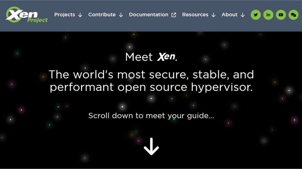Click the arrow beside Resources
The height and width of the screenshot is (169, 302).
[x=213, y=15]
